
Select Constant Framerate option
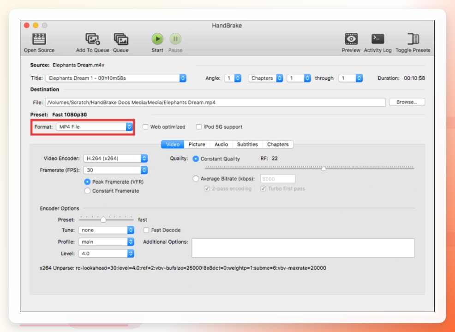[x=87, y=191]
